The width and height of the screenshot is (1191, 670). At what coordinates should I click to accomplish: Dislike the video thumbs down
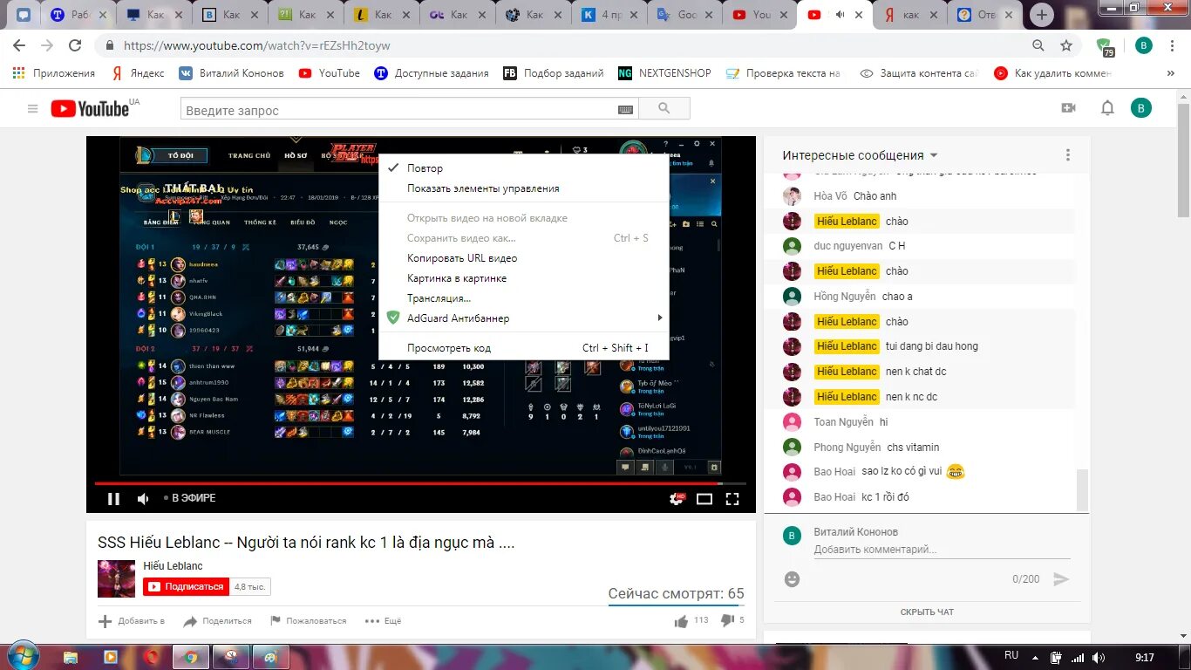[727, 621]
